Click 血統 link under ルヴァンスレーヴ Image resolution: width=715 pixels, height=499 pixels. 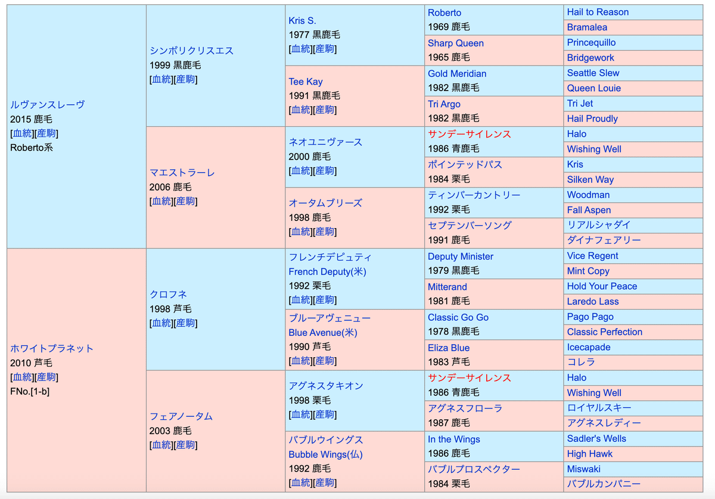(x=22, y=133)
